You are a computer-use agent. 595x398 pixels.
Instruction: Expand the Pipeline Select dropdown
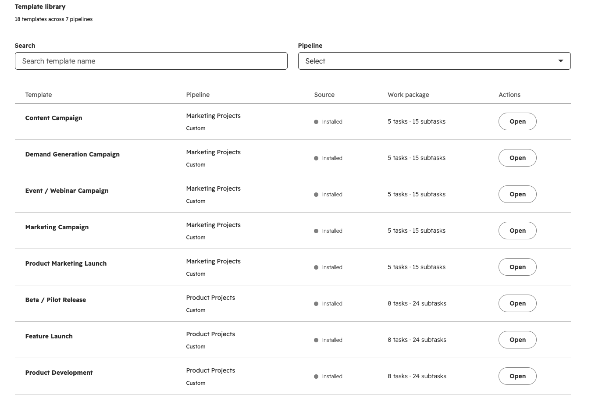tap(434, 61)
